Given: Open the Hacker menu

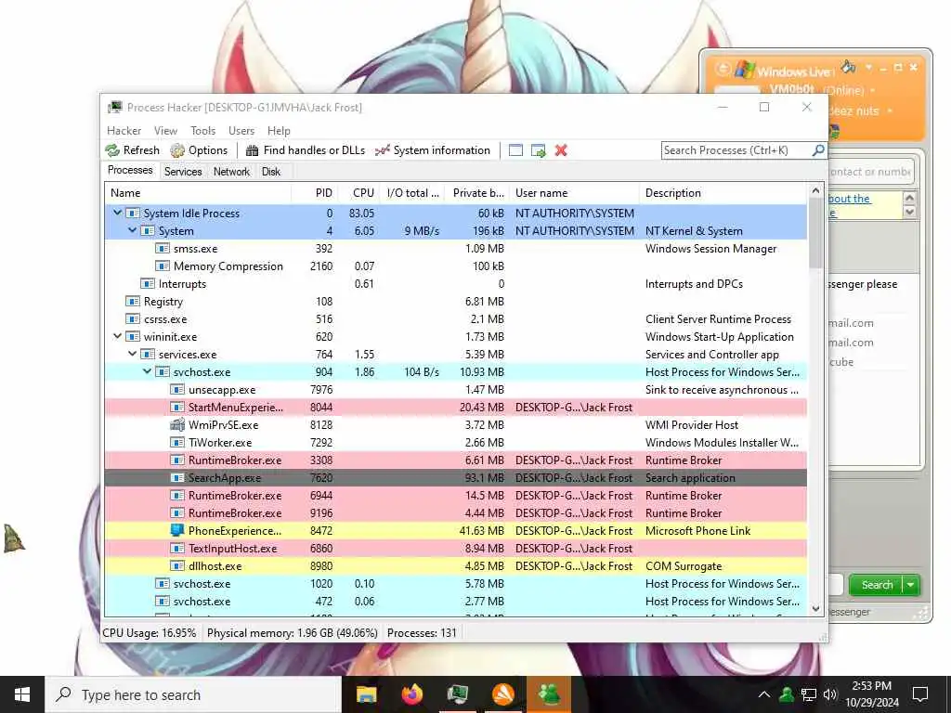Looking at the screenshot, I should (124, 130).
